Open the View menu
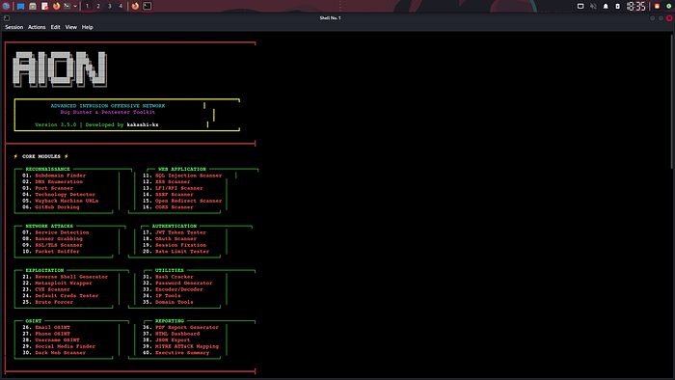Image resolution: width=675 pixels, height=380 pixels. tap(71, 27)
